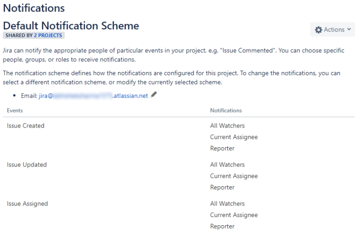361x233 pixels.
Task: Click Current Assignee under Issue Updated
Action: point(234,176)
